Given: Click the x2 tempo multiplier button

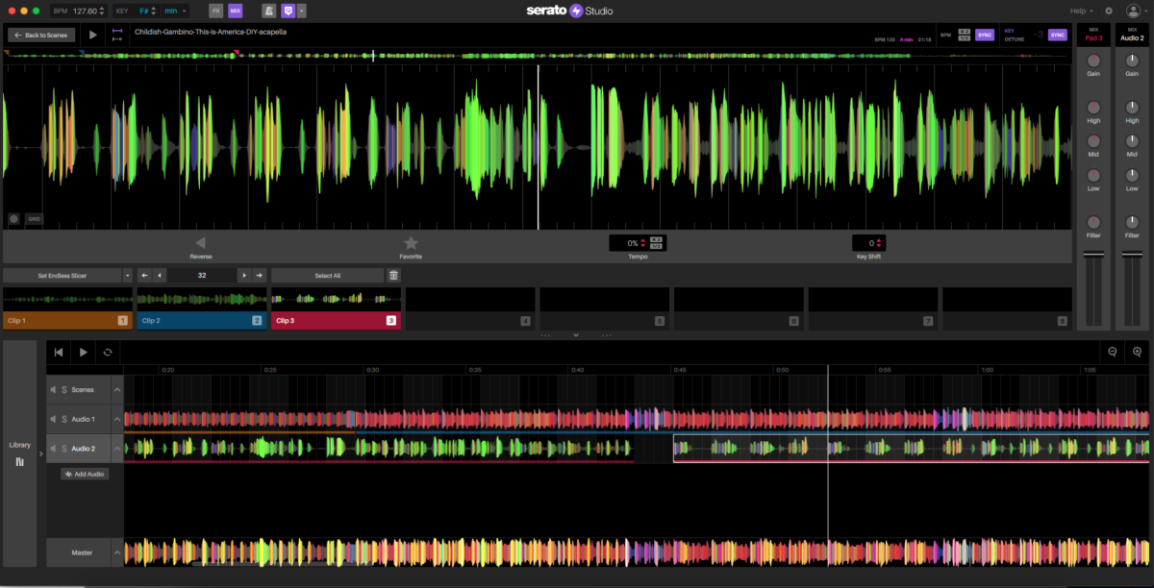Looking at the screenshot, I should pos(964,32).
